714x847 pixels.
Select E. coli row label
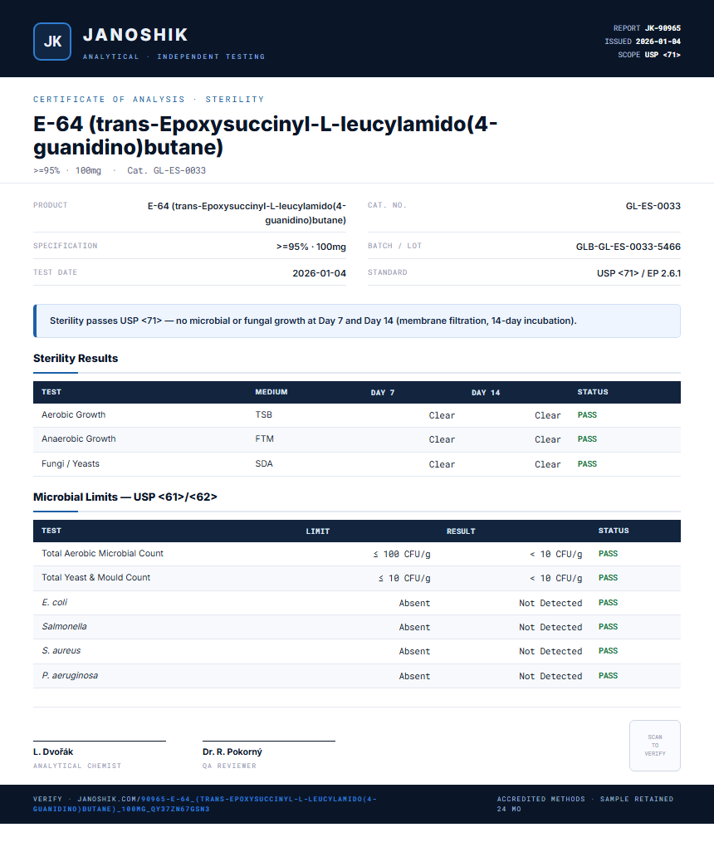(x=55, y=602)
